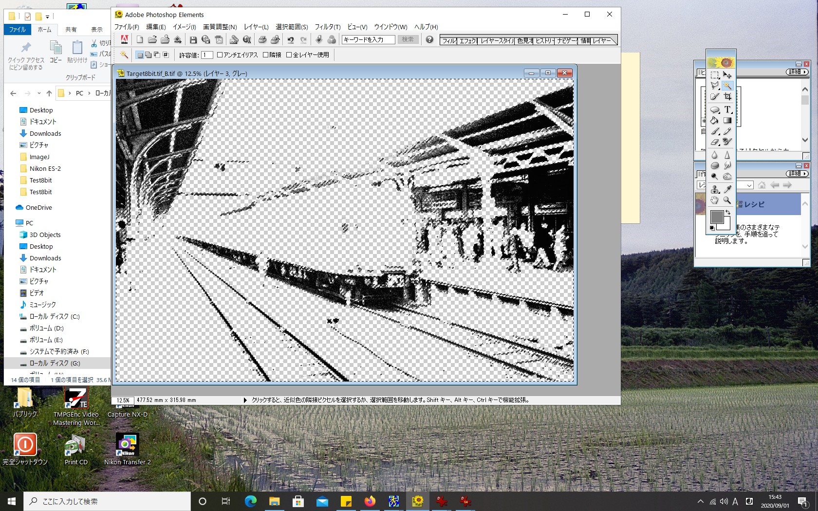The width and height of the screenshot is (818, 511).
Task: Select the Blur tool
Action: pos(714,155)
